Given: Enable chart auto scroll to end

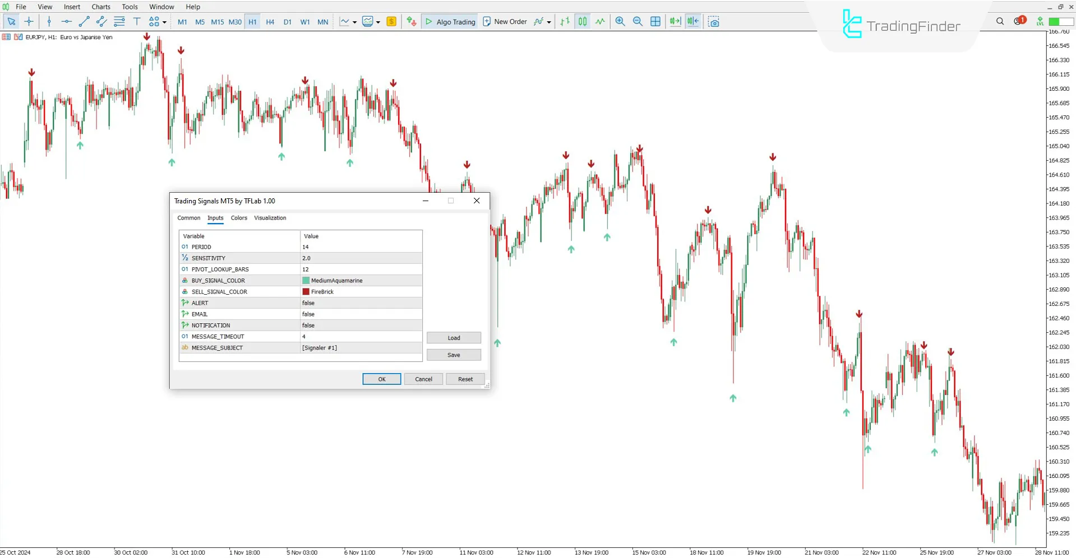Looking at the screenshot, I should [675, 21].
